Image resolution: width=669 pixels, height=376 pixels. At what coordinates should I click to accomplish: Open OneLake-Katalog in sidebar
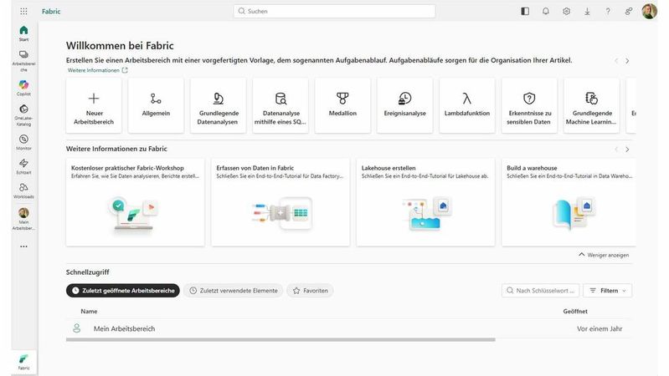(23, 115)
